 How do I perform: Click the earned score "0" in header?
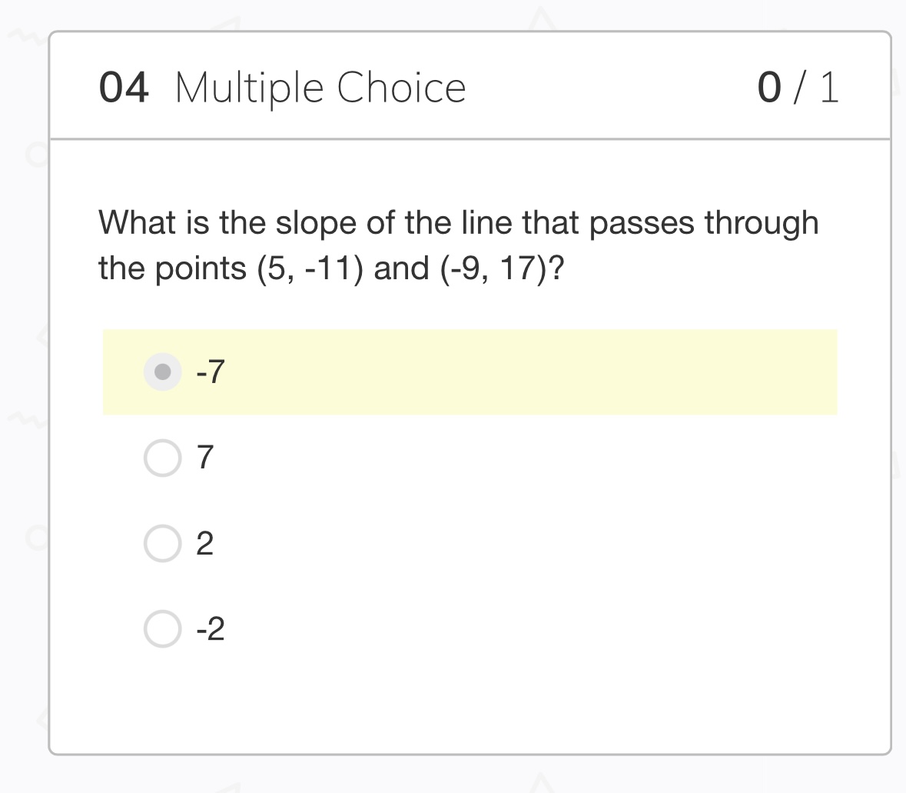click(x=769, y=88)
